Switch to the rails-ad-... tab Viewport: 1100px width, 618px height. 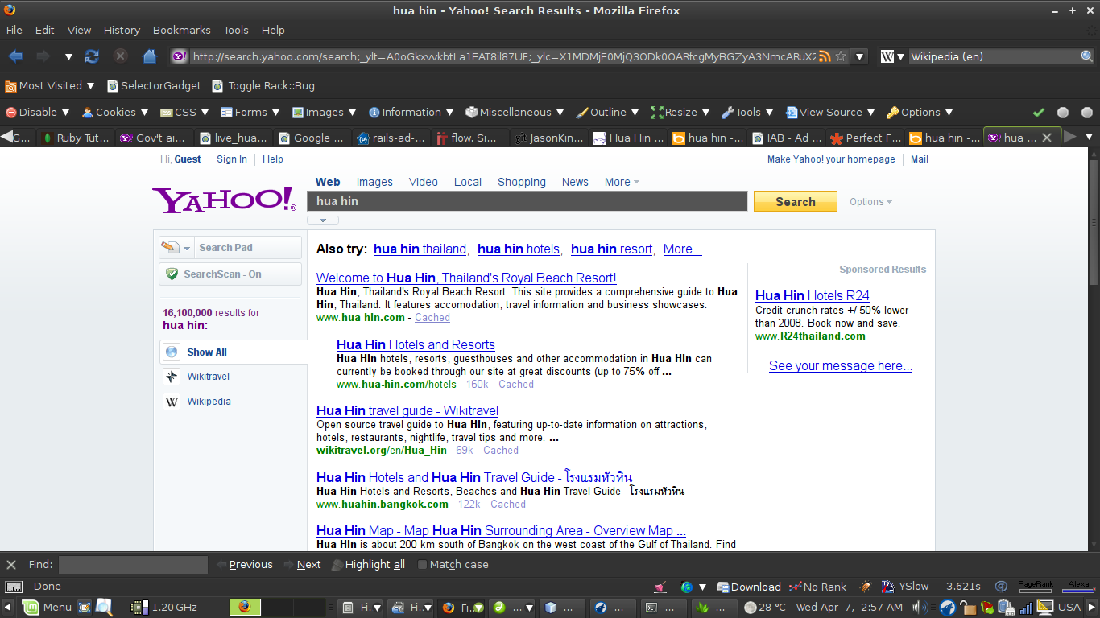(392, 138)
